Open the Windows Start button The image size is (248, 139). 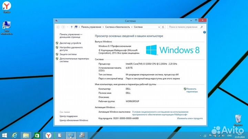coord(4,135)
